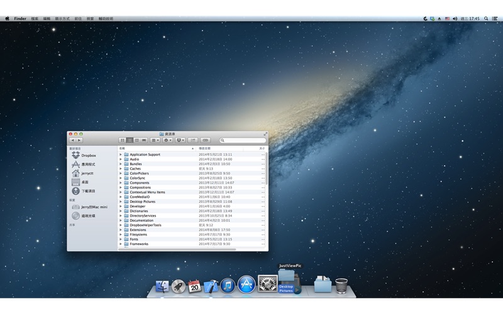503x314 pixels.
Task: Select the Fonts folder row
Action: click(x=192, y=239)
